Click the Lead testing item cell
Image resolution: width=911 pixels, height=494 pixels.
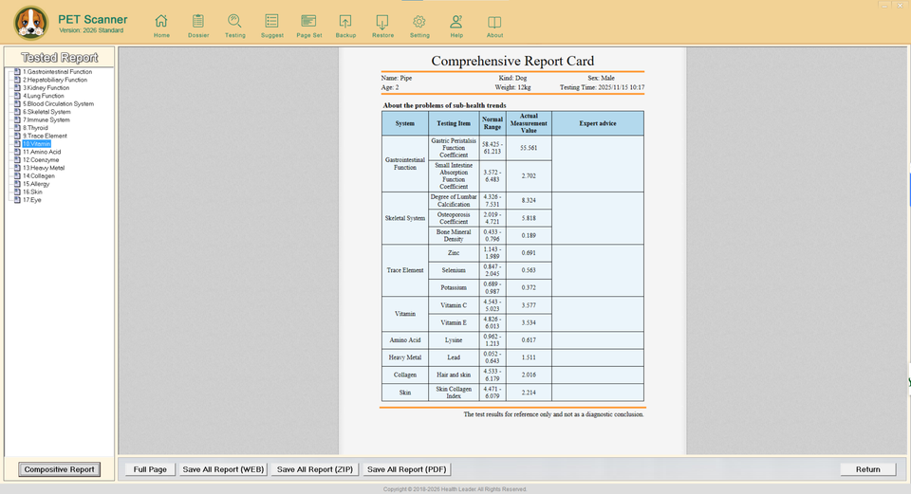click(x=454, y=357)
